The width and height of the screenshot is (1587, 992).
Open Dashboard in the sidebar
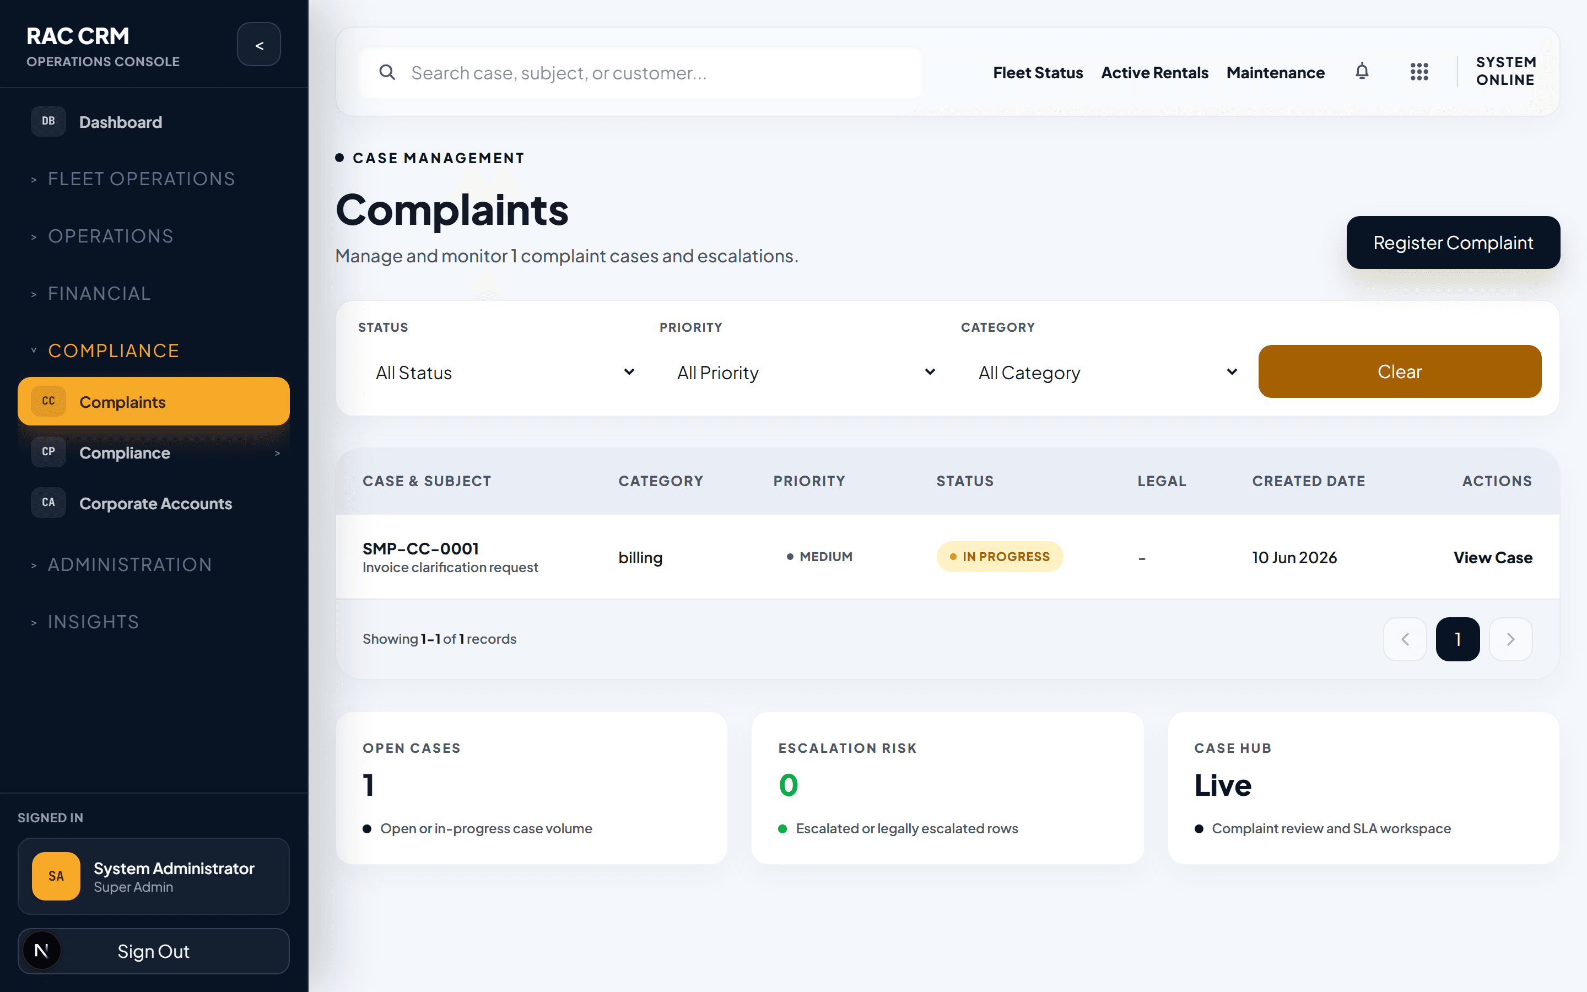click(154, 122)
